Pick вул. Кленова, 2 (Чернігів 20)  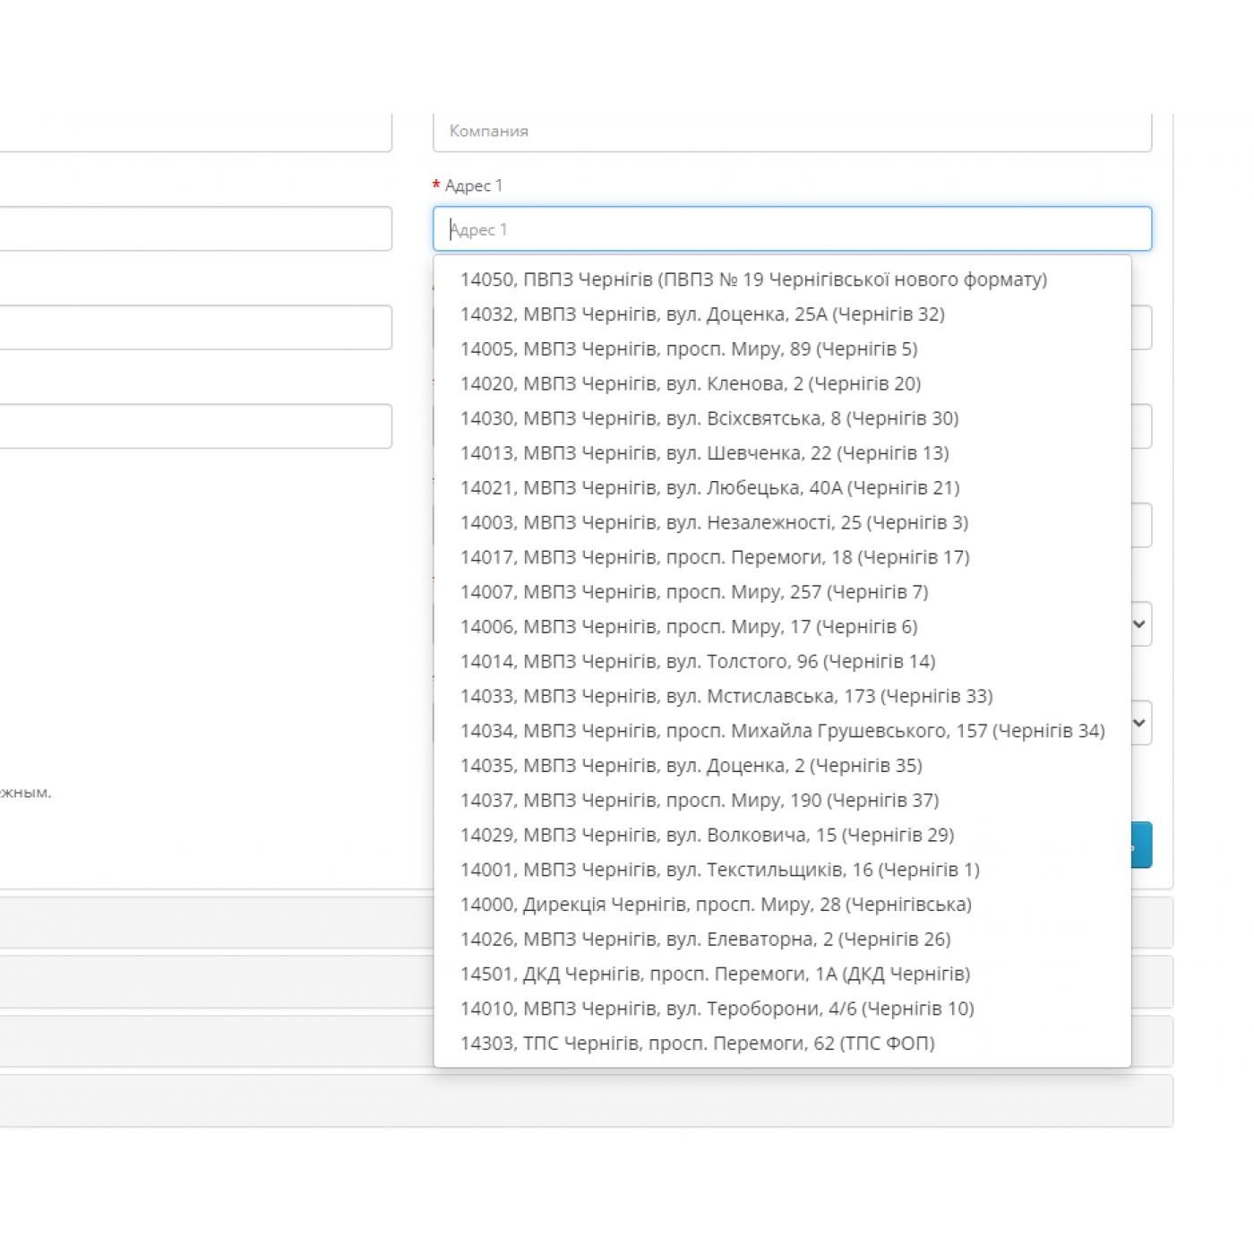690,384
